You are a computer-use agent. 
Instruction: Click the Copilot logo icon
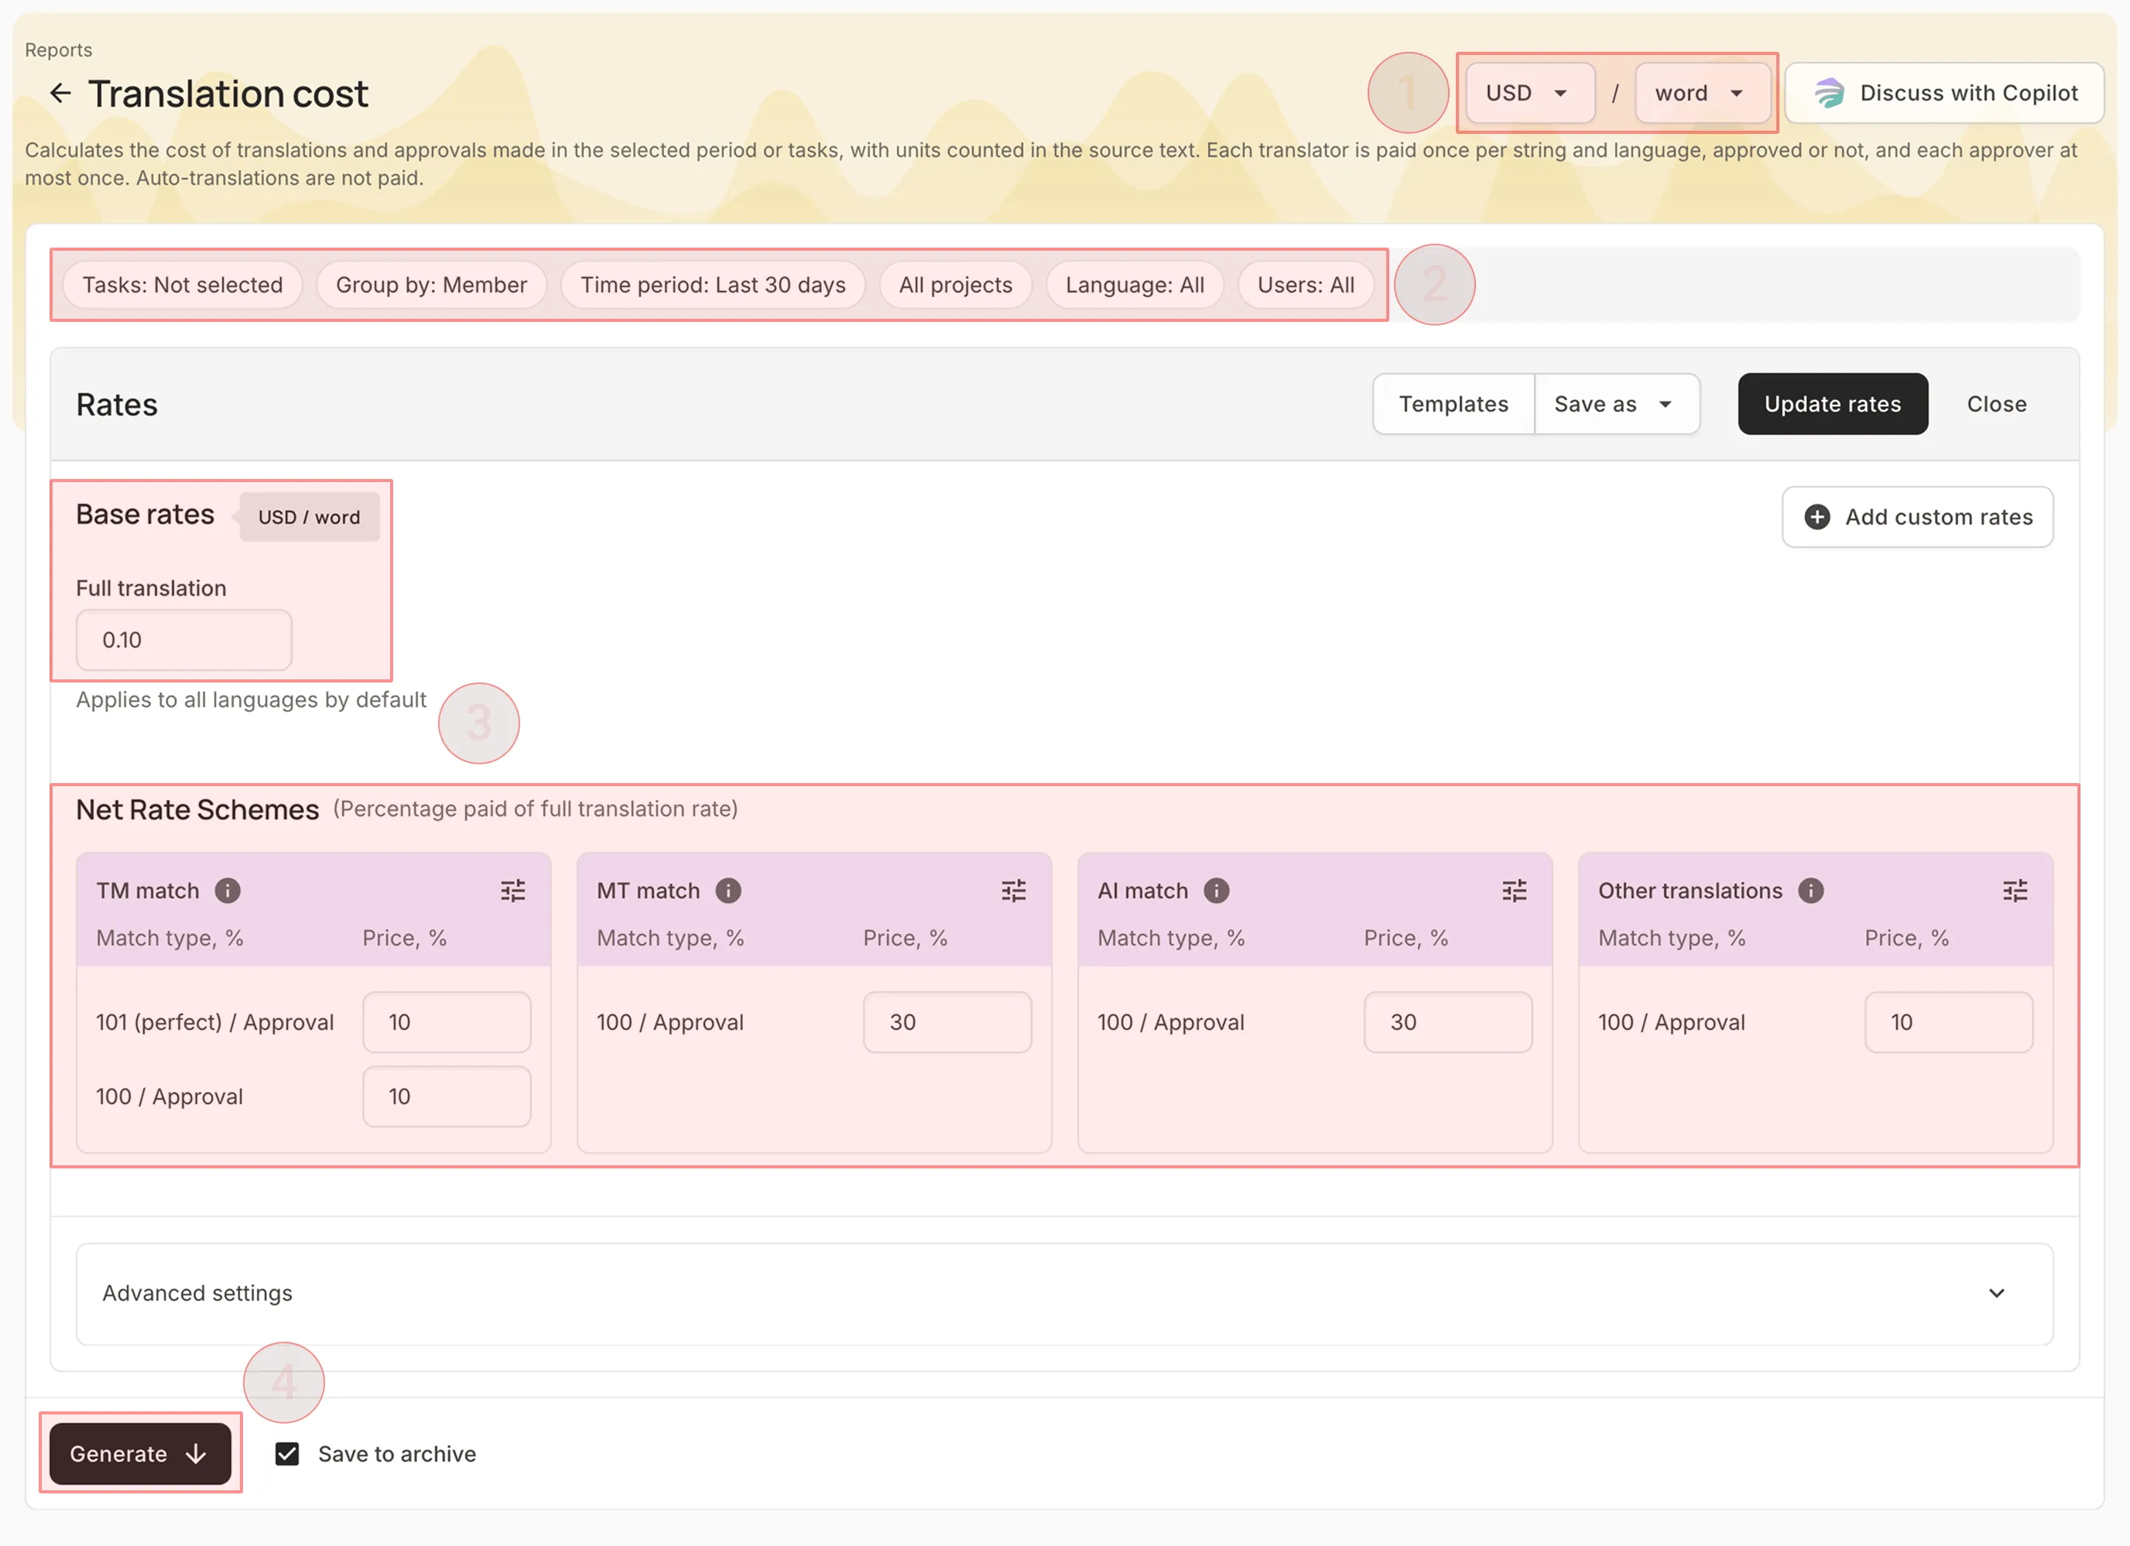pos(1828,93)
